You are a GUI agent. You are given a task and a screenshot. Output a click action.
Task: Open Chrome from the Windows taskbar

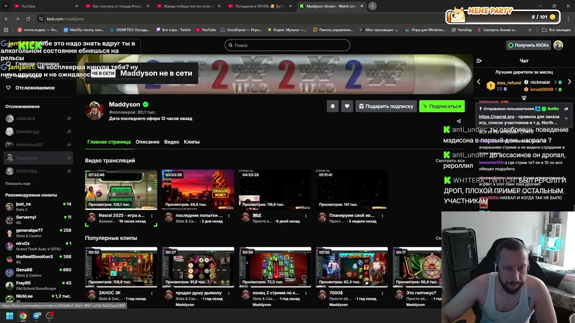click(x=23, y=316)
